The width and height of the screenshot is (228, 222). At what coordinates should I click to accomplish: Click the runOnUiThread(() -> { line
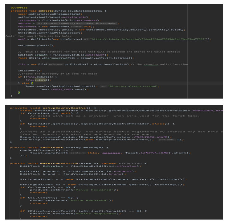[47, 150]
